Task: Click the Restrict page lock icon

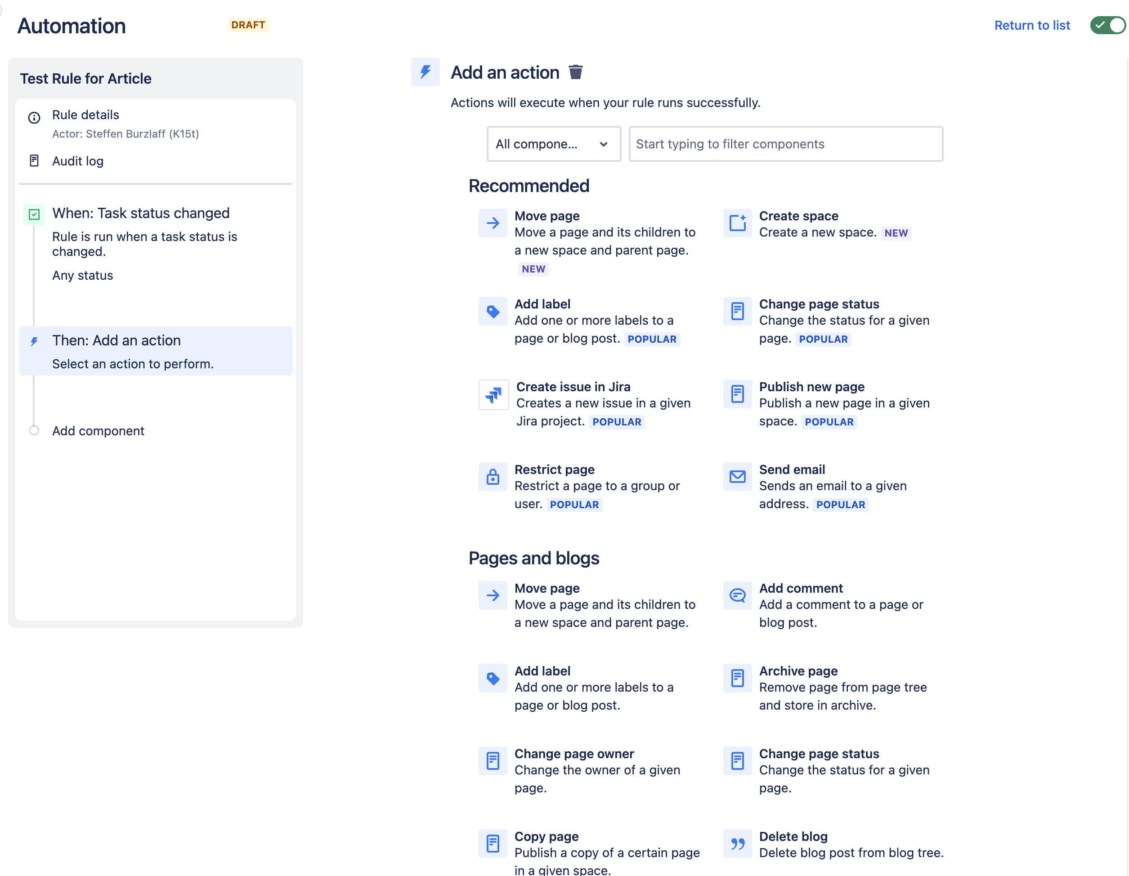Action: (493, 477)
